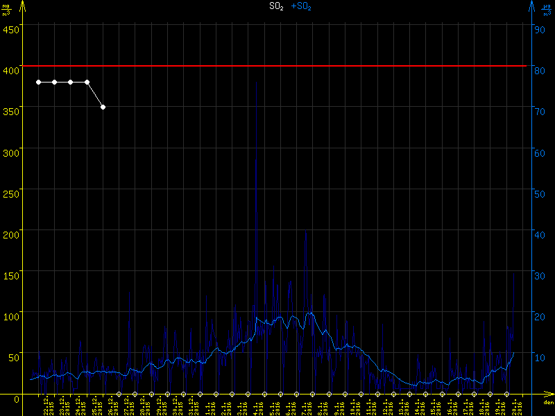Click the blue µg/m3 unit label at top right
The image size is (555, 416).
(547, 9)
